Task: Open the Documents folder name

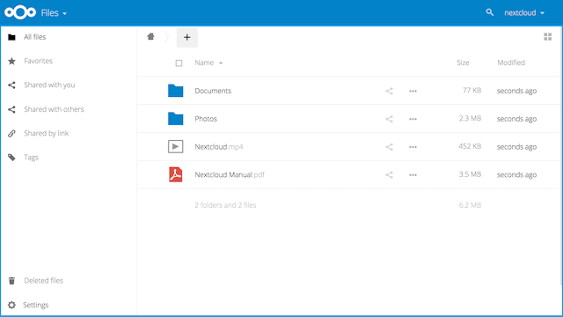Action: (213, 91)
